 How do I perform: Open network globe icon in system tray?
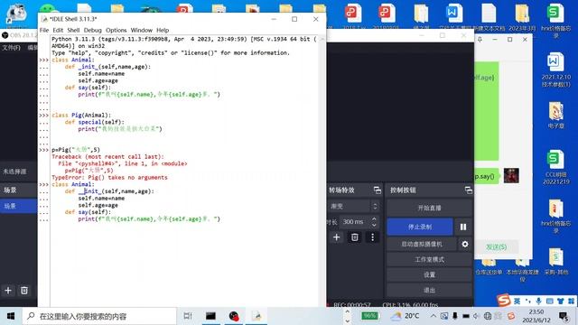(488, 316)
